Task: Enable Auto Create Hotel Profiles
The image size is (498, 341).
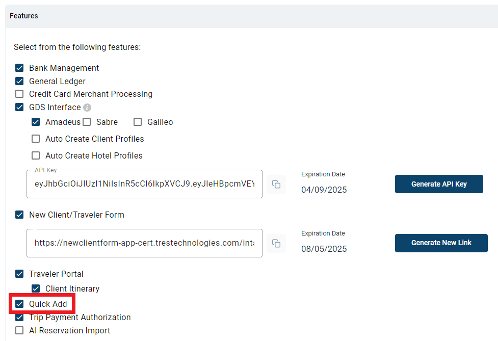Action: [36, 155]
